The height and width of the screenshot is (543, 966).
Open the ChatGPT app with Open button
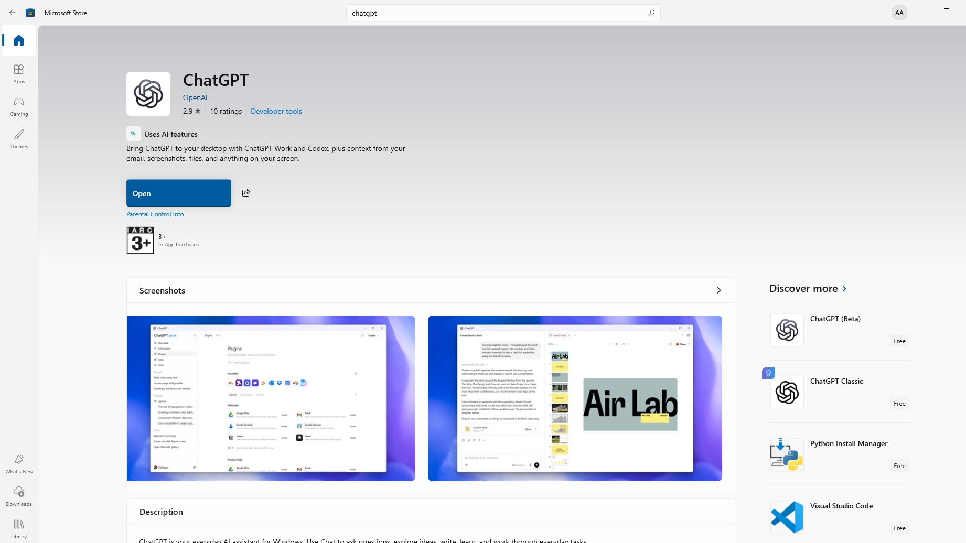click(x=179, y=193)
